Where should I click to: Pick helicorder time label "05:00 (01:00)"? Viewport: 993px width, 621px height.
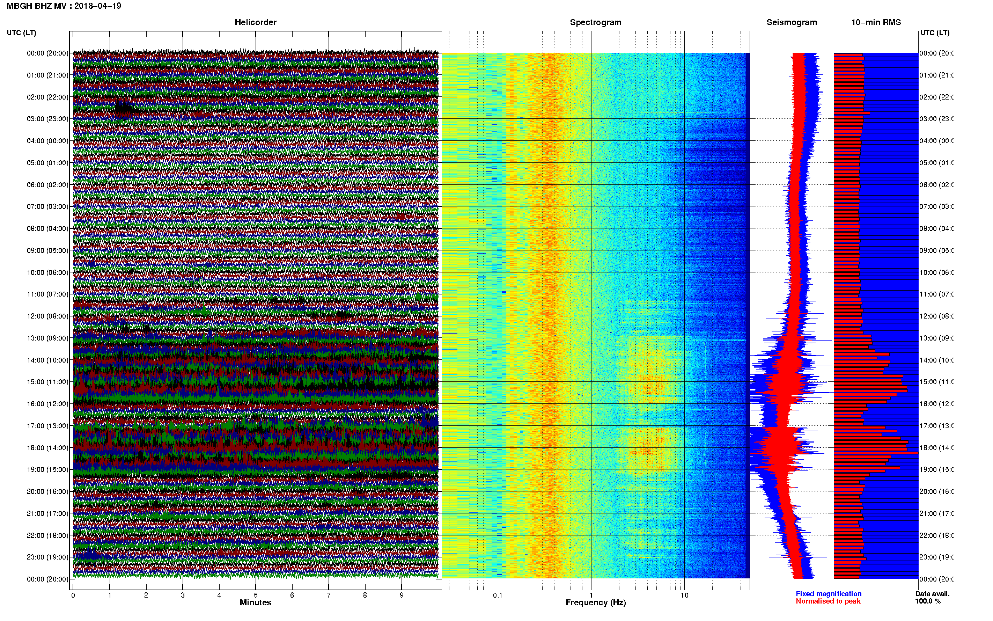[x=47, y=163]
